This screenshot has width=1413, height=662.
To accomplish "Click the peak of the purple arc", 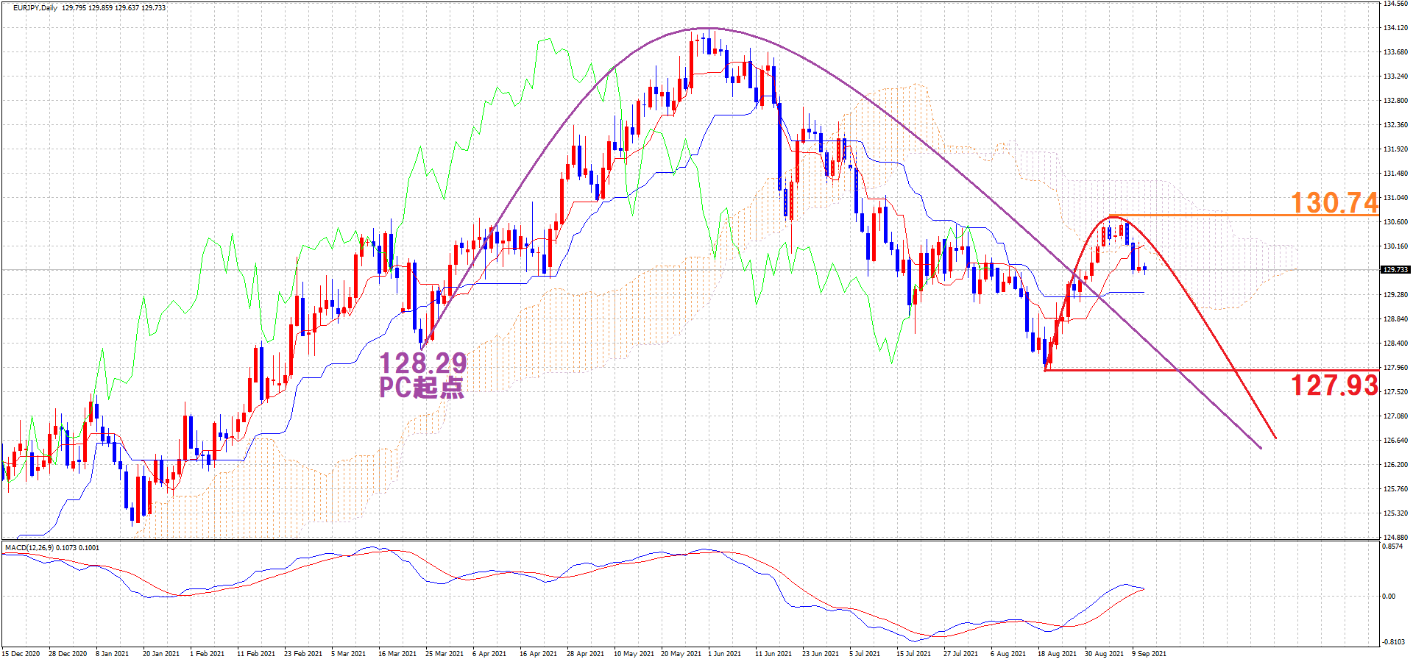I will pos(706,29).
